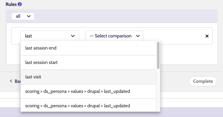
Task: Click the chevron arrow beside "all"
Action: pos(29,16)
